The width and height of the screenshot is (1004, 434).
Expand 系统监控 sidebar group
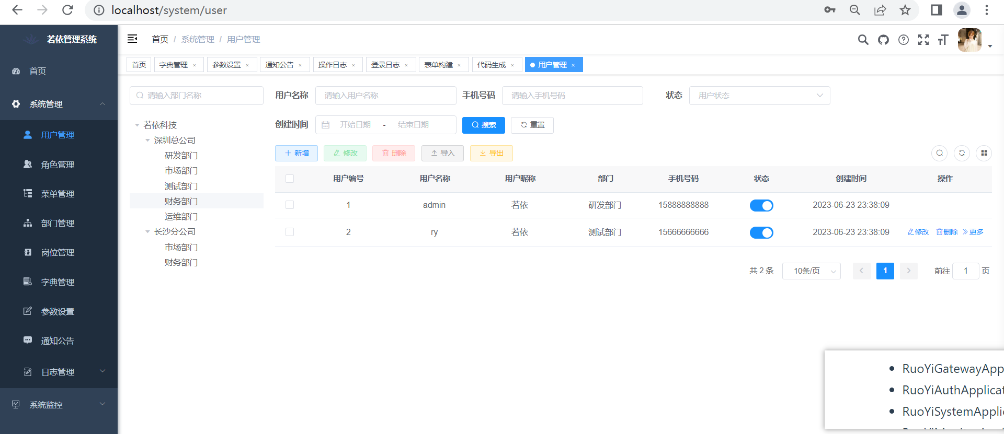(59, 405)
